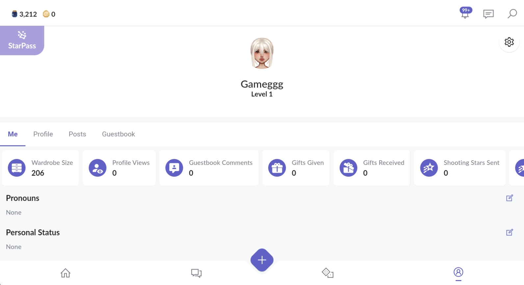Screen dimensions: 524x285
Task: Open the StarPass banner
Action: tap(22, 40)
